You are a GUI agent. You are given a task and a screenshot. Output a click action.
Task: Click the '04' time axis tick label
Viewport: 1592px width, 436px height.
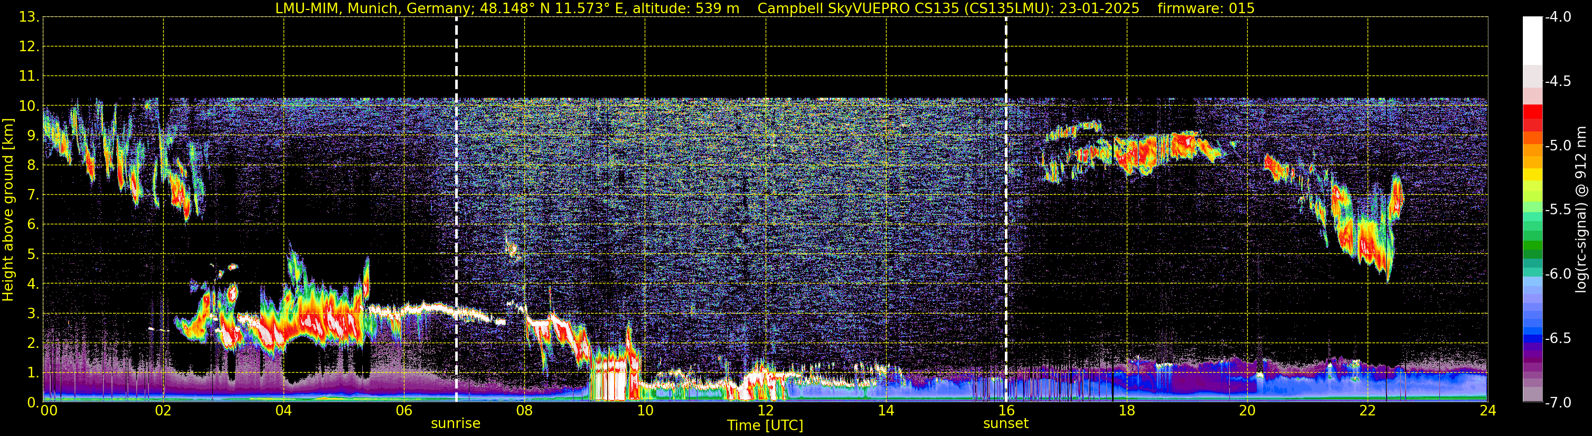click(x=284, y=410)
